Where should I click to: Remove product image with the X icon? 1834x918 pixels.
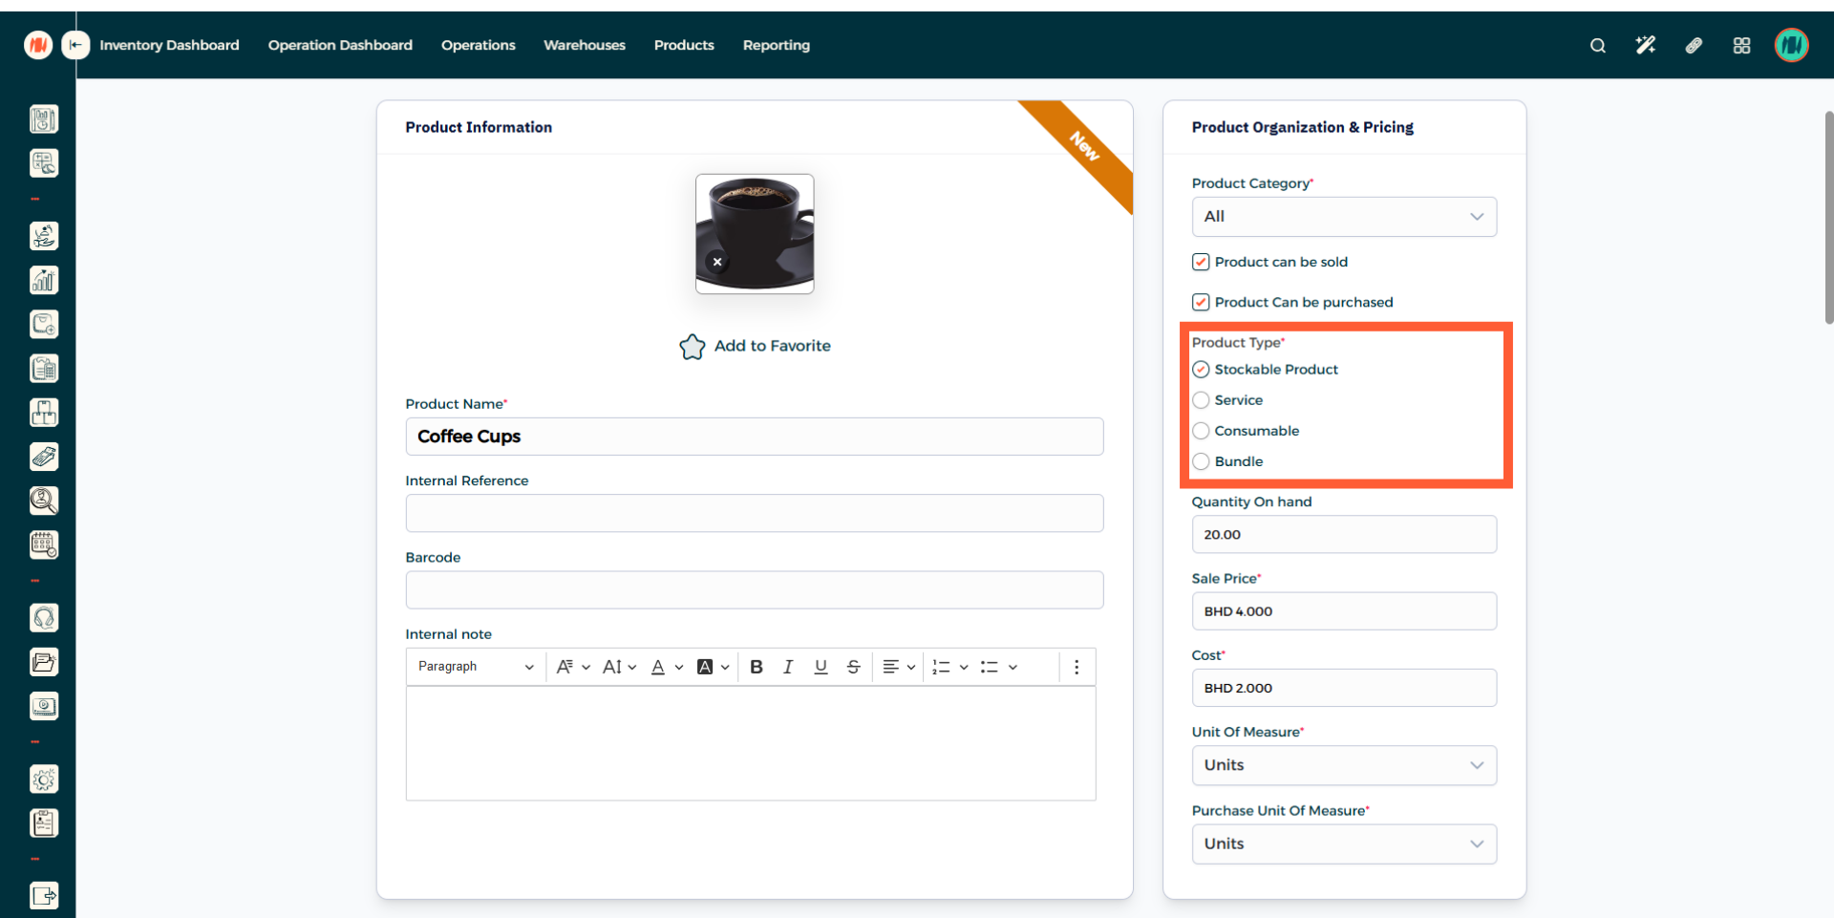tap(717, 262)
